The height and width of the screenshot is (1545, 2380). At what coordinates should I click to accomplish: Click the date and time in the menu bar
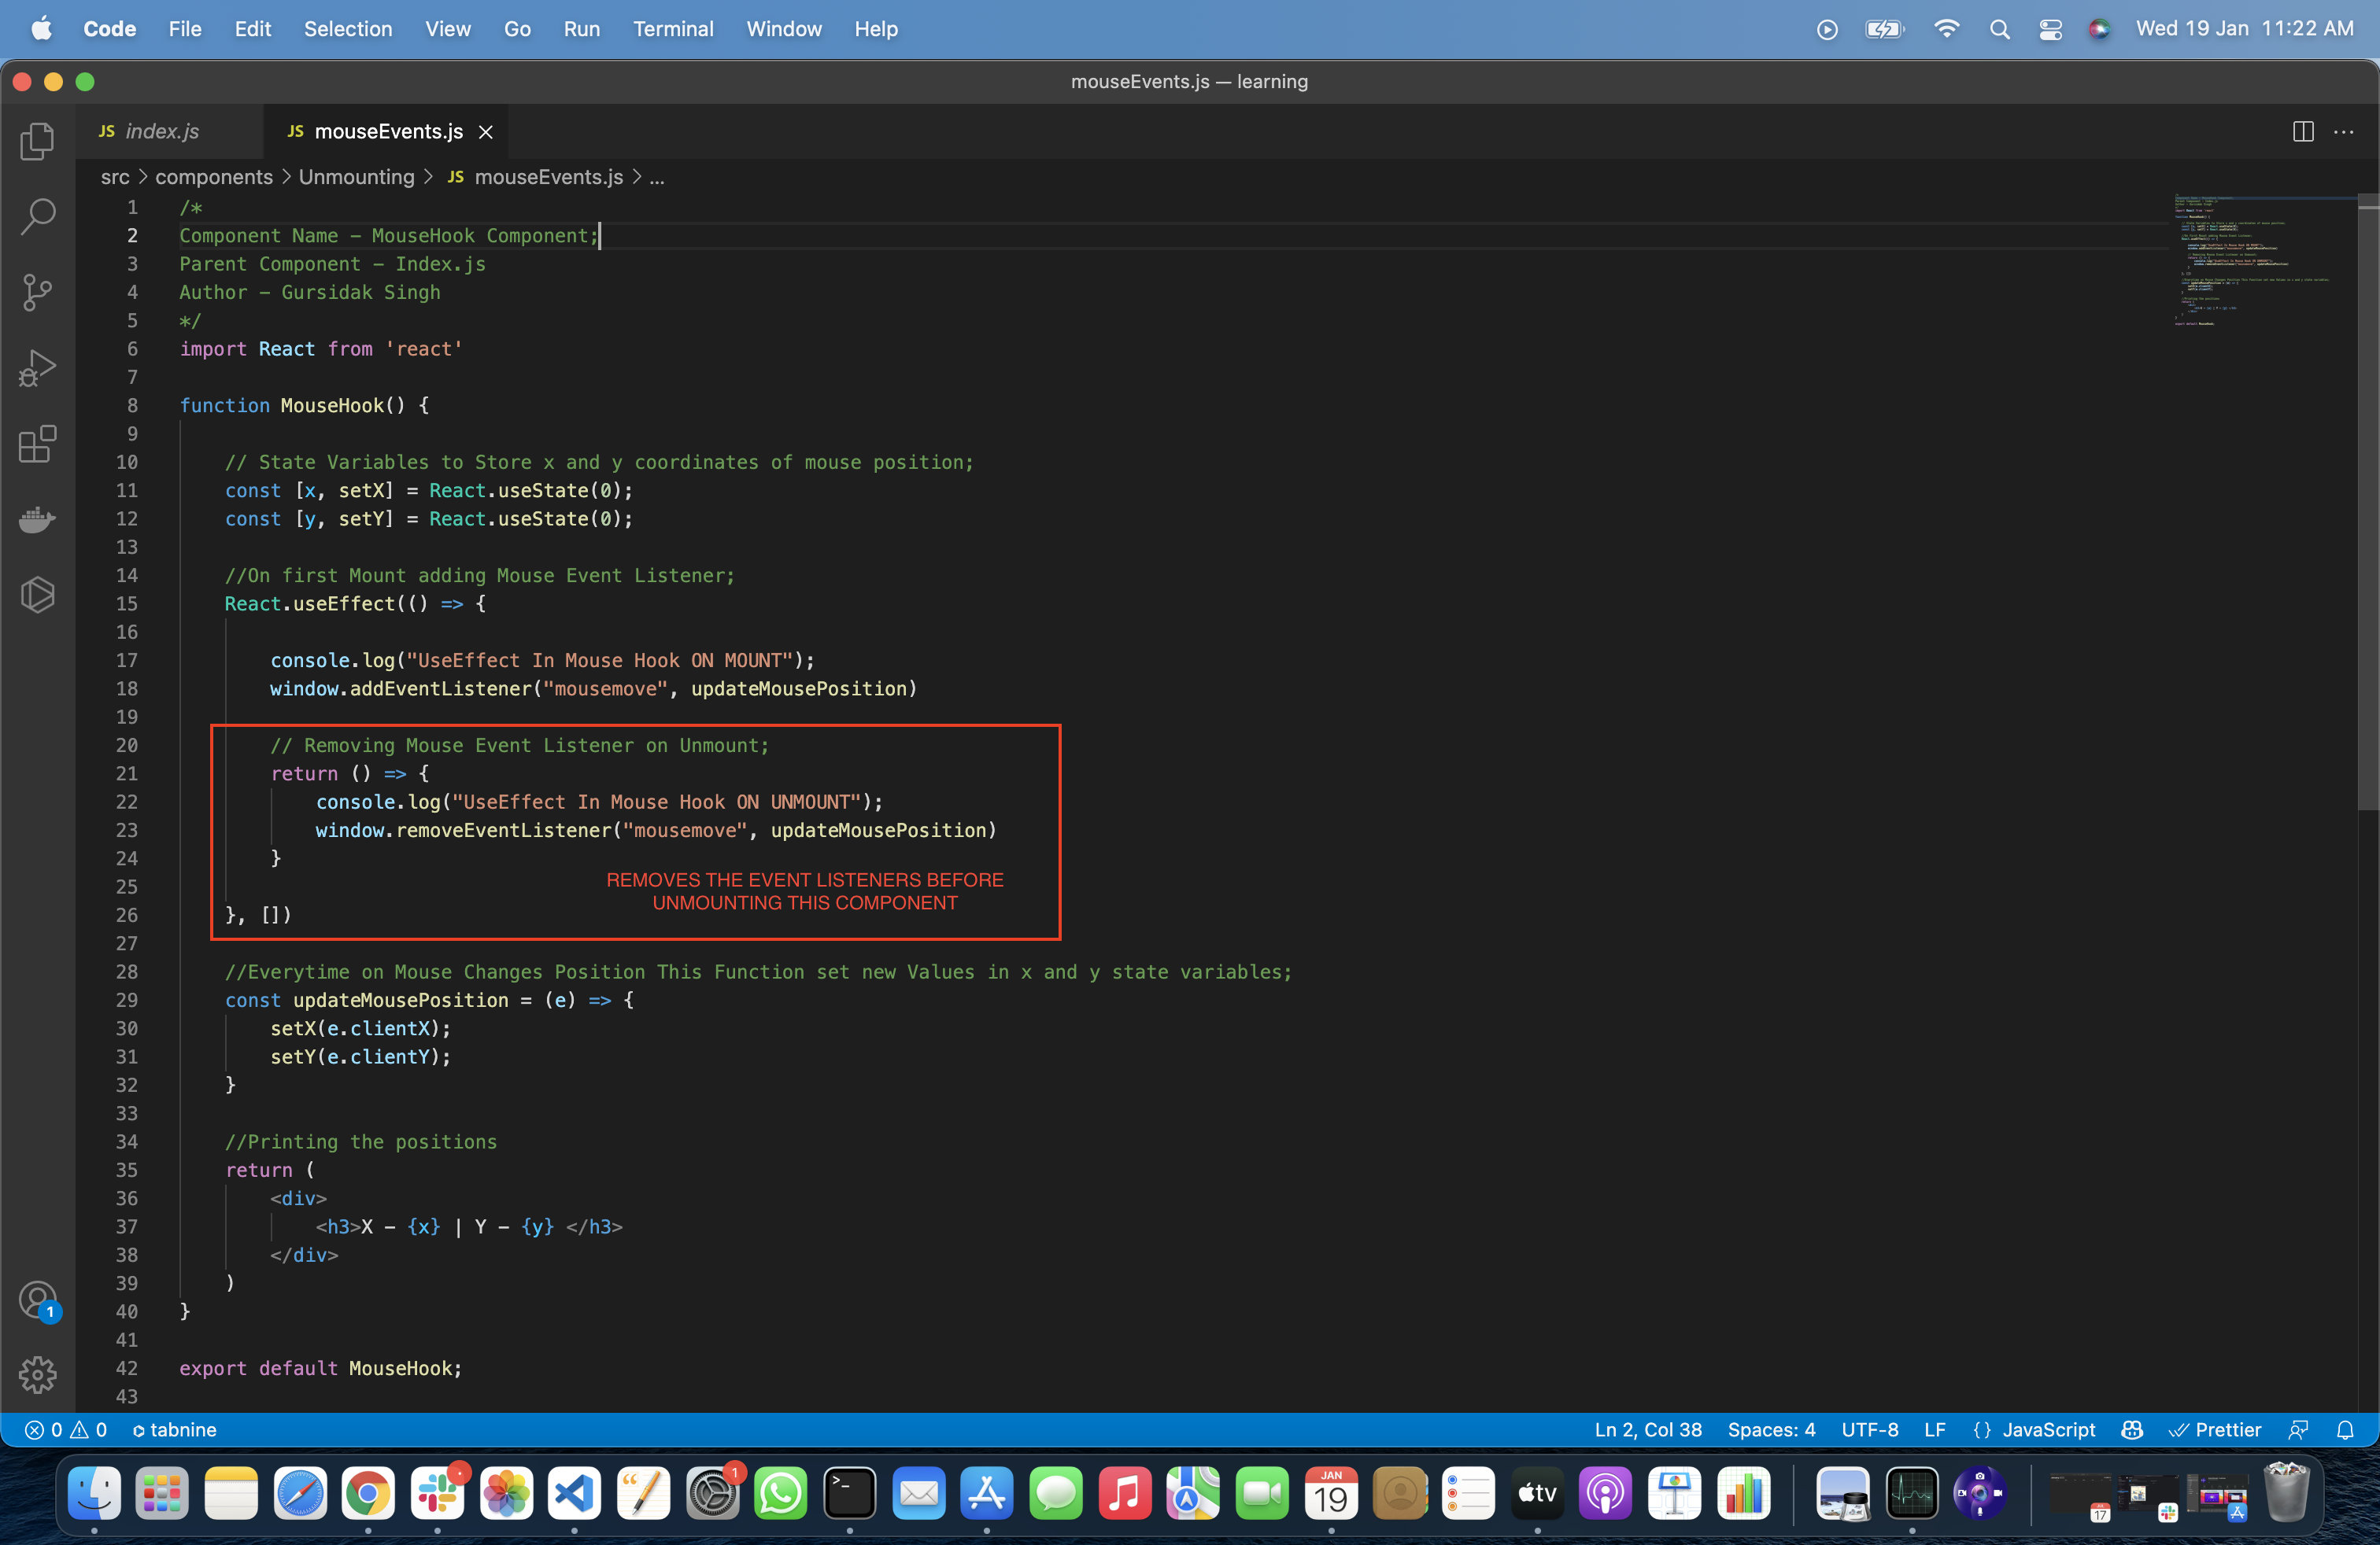point(2244,29)
